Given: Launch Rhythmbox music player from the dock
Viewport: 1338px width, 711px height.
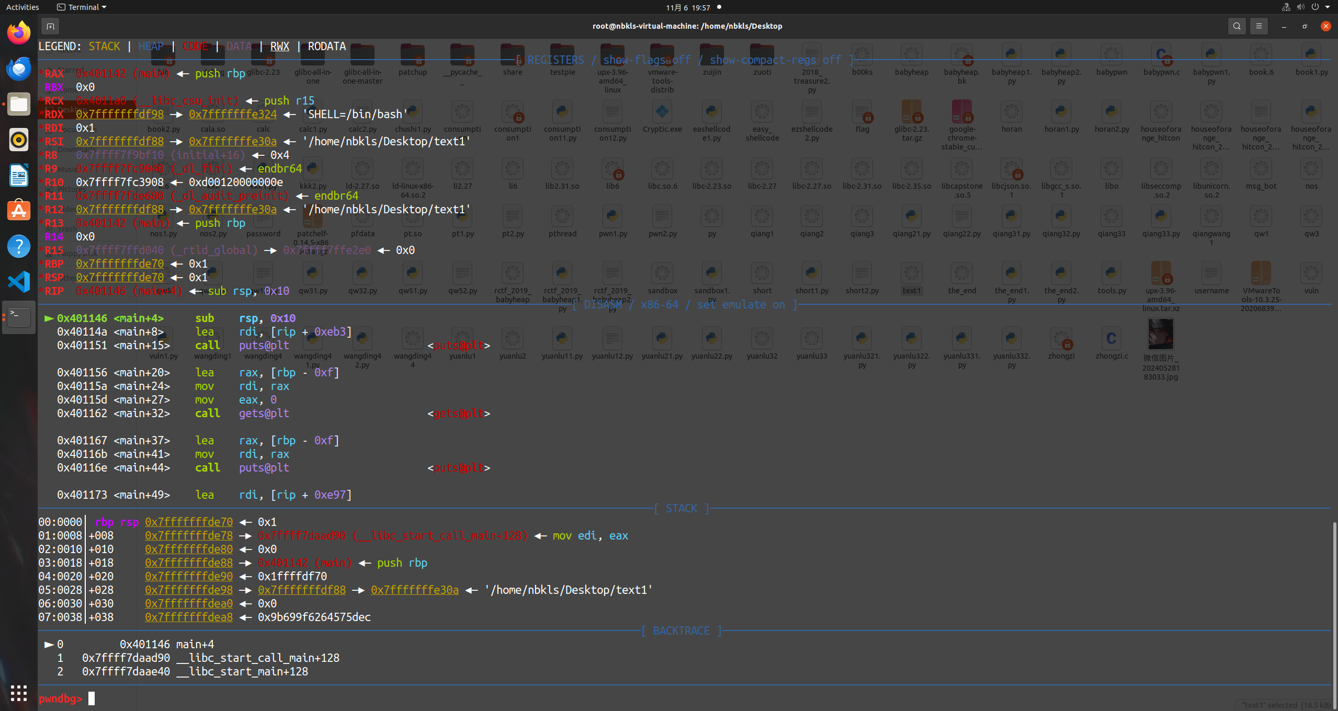Looking at the screenshot, I should (x=18, y=140).
